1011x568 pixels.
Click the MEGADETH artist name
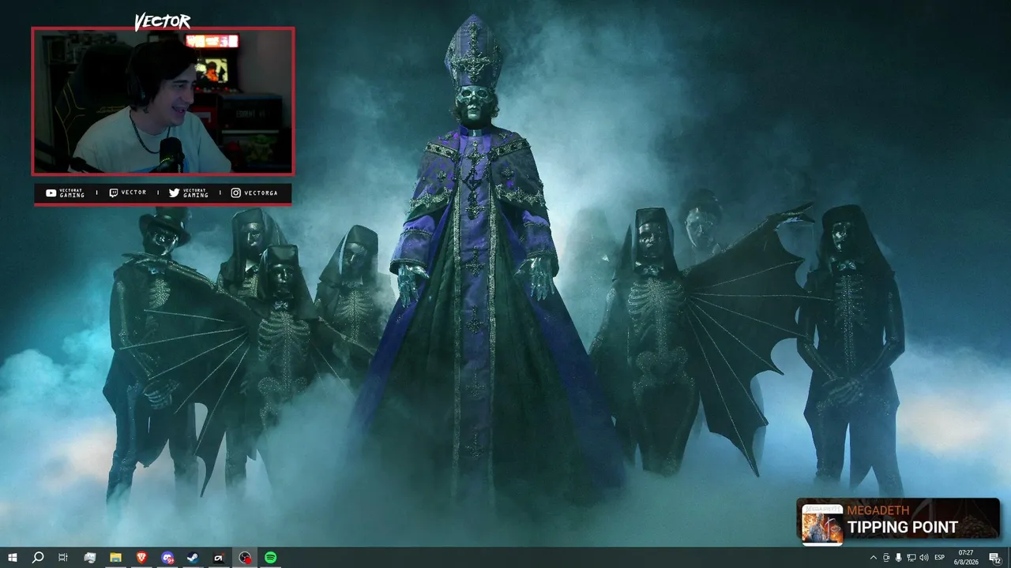[878, 510]
